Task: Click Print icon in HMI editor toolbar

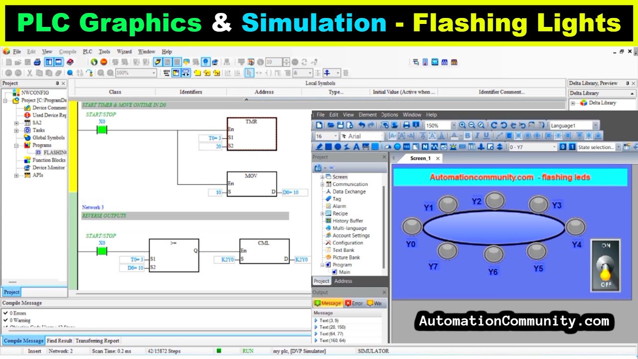Action: (406, 125)
